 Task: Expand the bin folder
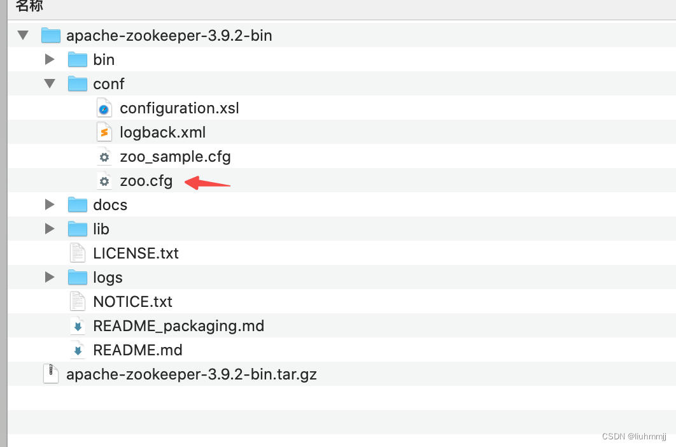pos(50,59)
